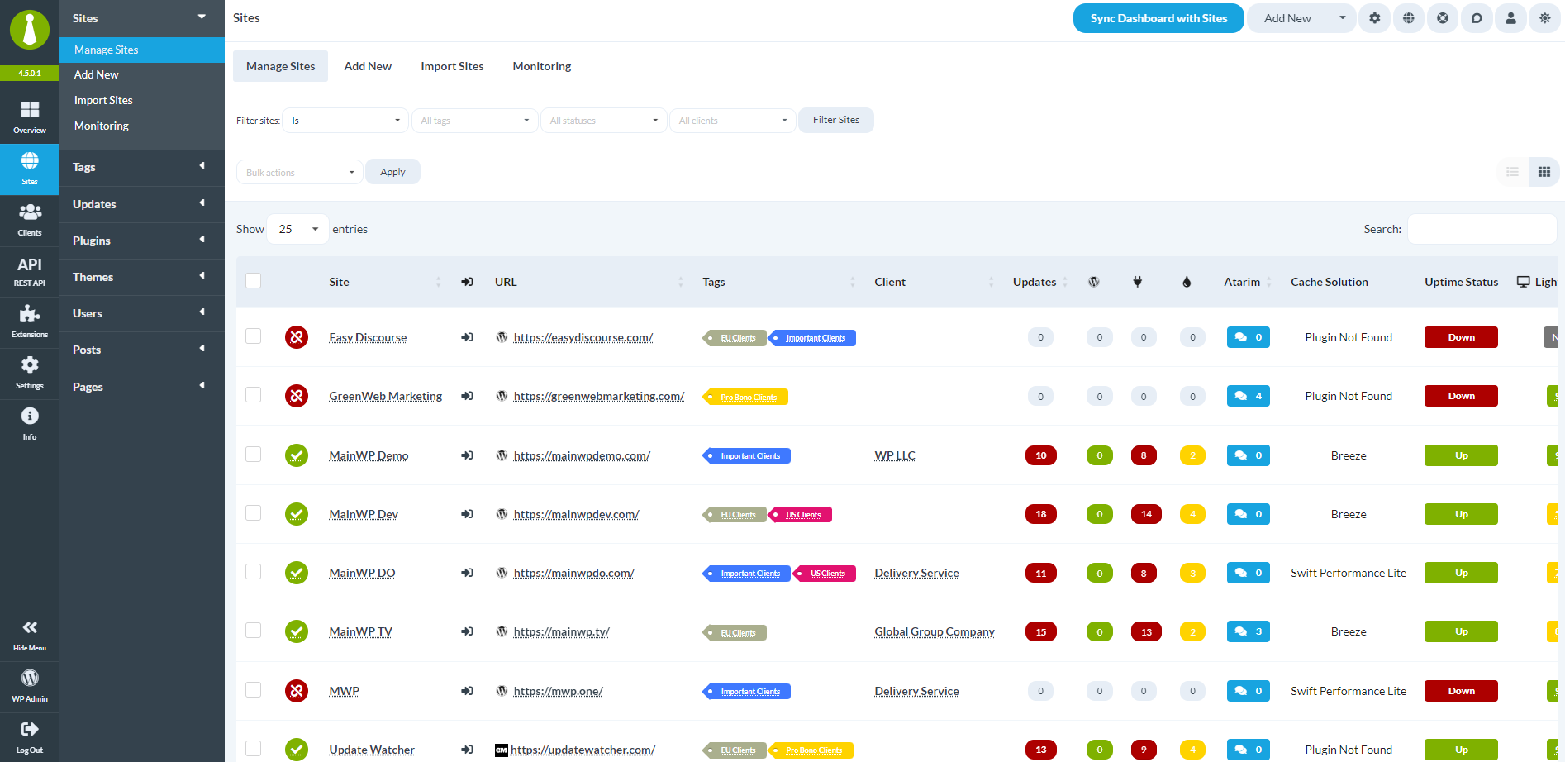1565x762 pixels.
Task: Collapse the sidebar with Hide Menu
Action: (30, 636)
